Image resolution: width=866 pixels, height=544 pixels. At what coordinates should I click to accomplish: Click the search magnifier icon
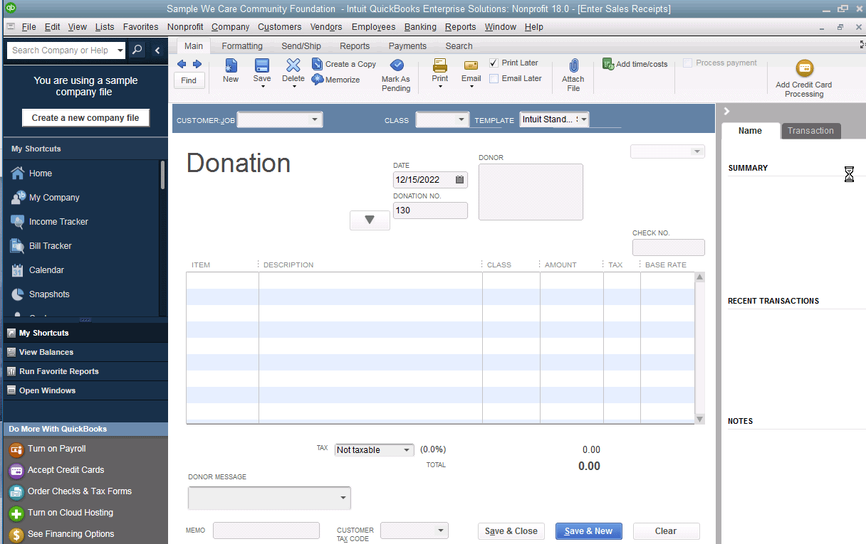coord(137,50)
